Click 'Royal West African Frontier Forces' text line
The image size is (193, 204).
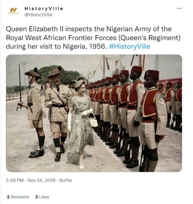[x=61, y=38]
